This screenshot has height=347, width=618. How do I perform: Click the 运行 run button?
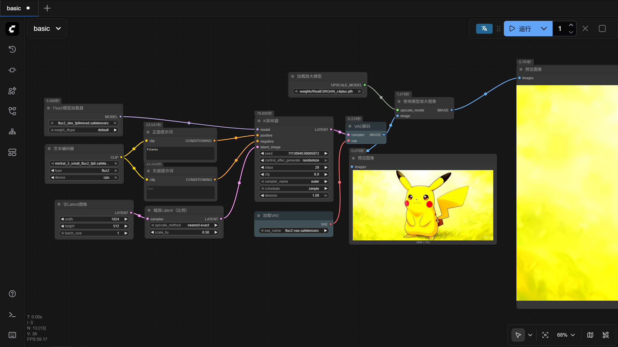coord(521,29)
